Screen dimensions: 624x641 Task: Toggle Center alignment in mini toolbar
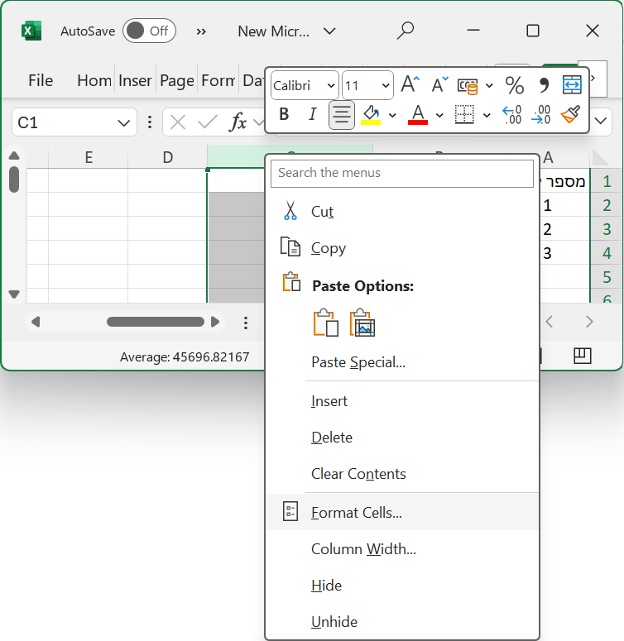tap(342, 114)
